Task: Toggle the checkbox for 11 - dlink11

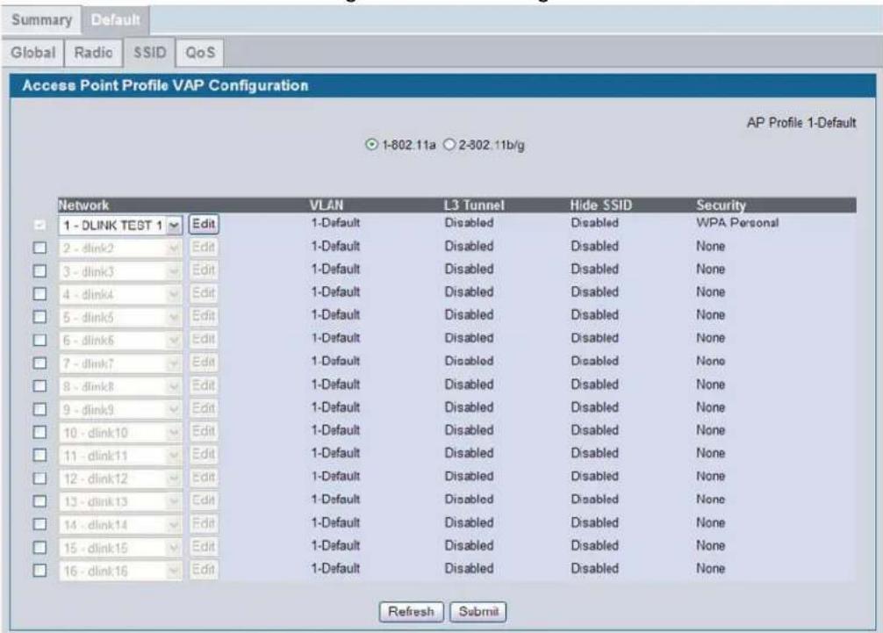Action: [x=39, y=455]
